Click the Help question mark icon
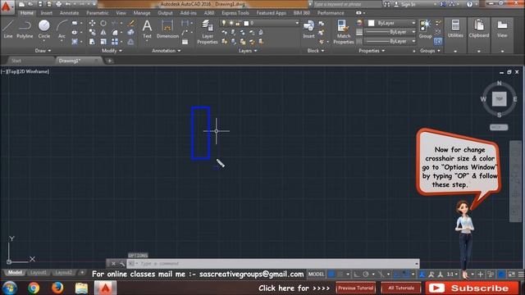The height and width of the screenshot is (295, 525). (469, 4)
